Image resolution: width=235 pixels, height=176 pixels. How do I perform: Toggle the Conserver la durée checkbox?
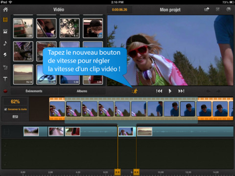point(5,109)
